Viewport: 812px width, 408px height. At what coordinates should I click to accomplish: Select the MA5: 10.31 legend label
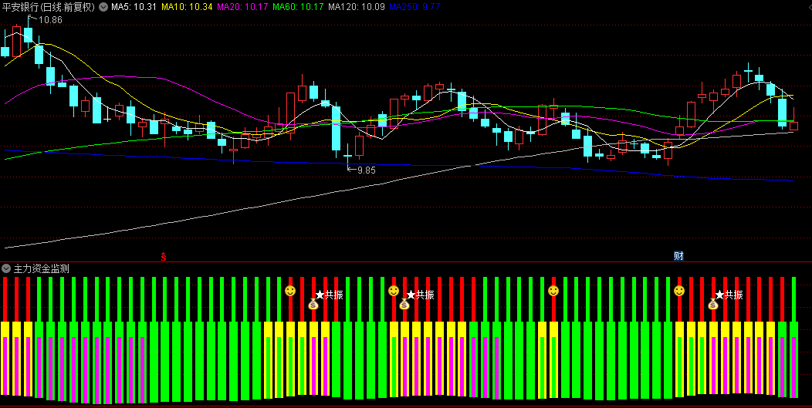point(134,7)
